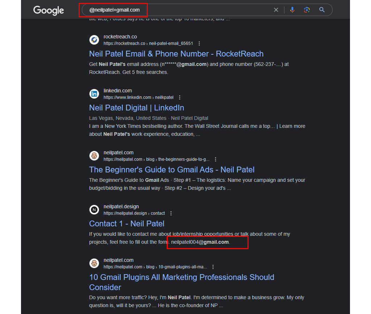Open the Neil Patel Email RocketReach result

coord(176,54)
